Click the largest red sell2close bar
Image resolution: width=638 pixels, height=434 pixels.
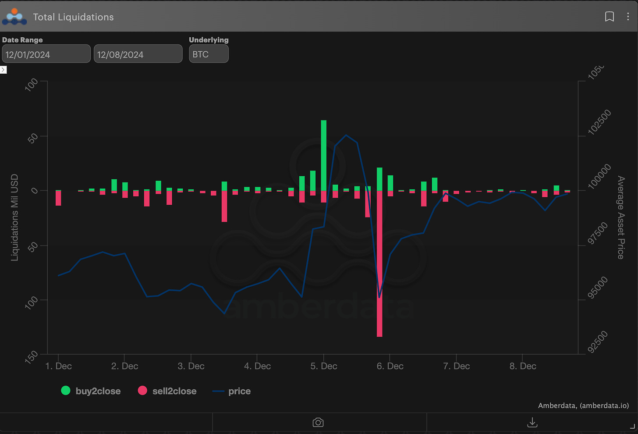click(x=379, y=263)
